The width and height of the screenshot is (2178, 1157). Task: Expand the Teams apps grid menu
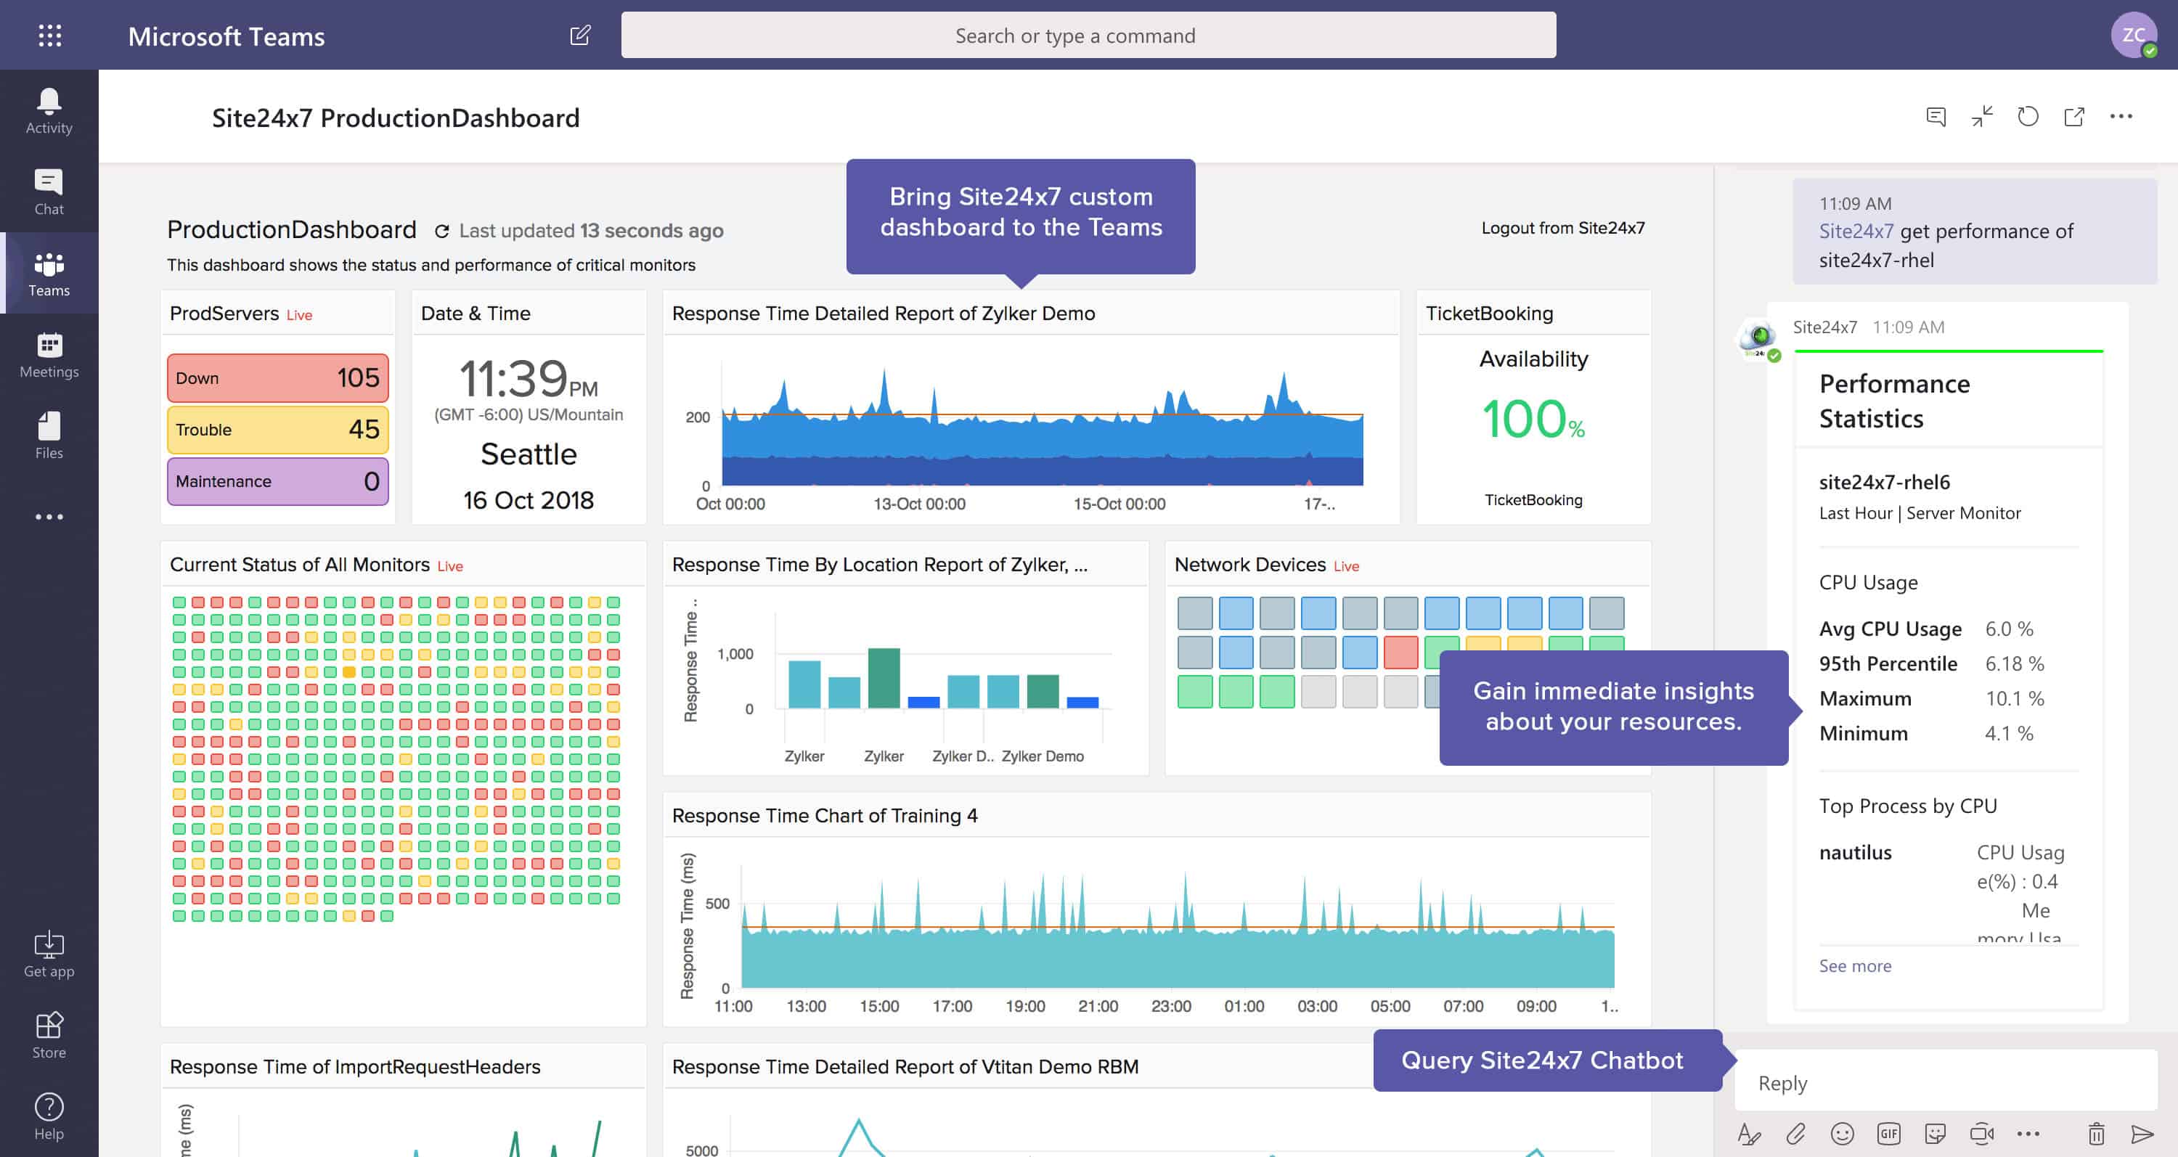[x=50, y=35]
